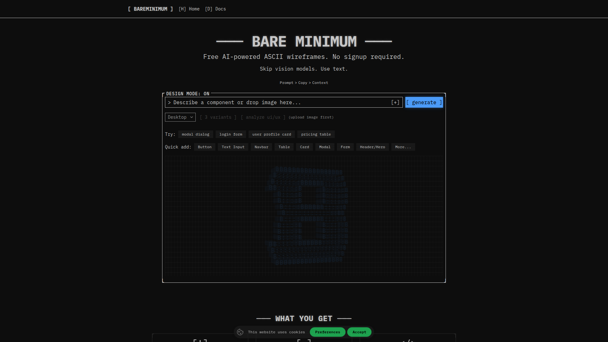The height and width of the screenshot is (342, 608).
Task: Try the 'modal dialog' example
Action: (195, 134)
